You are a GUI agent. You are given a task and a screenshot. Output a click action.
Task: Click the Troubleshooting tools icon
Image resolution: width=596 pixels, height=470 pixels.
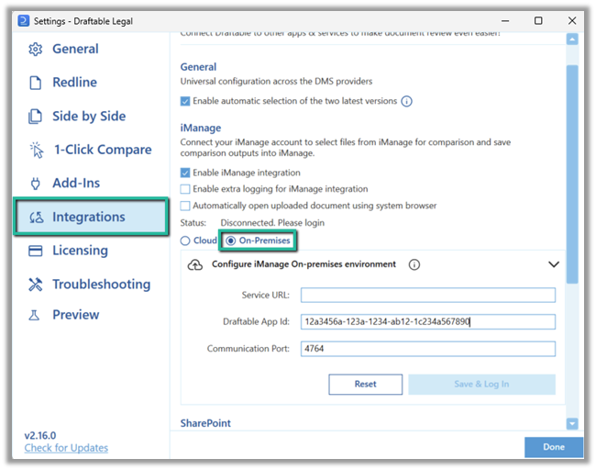coord(36,285)
